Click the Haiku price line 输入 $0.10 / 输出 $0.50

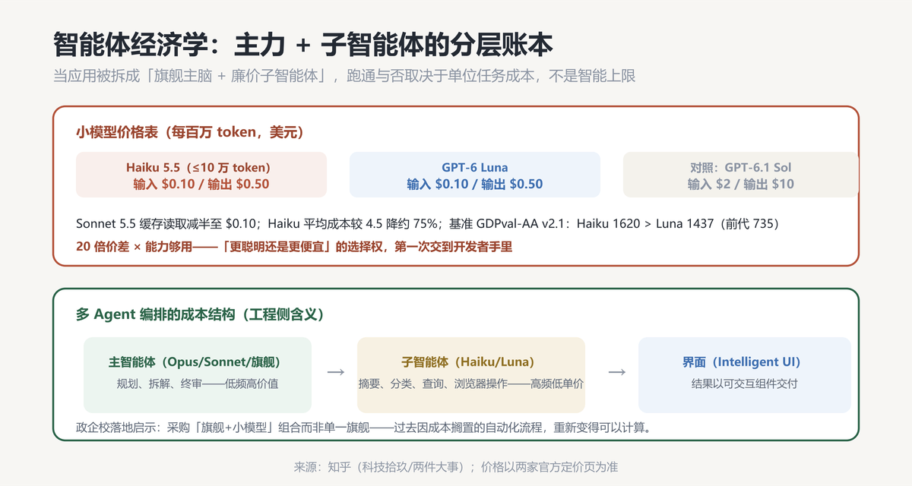pyautogui.click(x=201, y=184)
